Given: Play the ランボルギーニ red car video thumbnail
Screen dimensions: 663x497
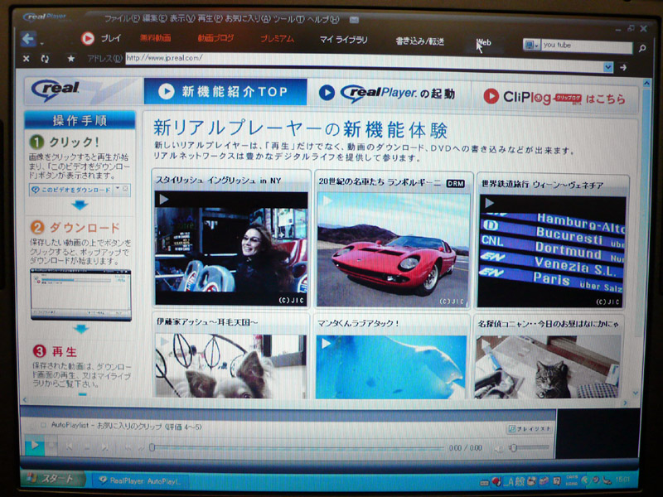Looking at the screenshot, I should pos(393,249).
